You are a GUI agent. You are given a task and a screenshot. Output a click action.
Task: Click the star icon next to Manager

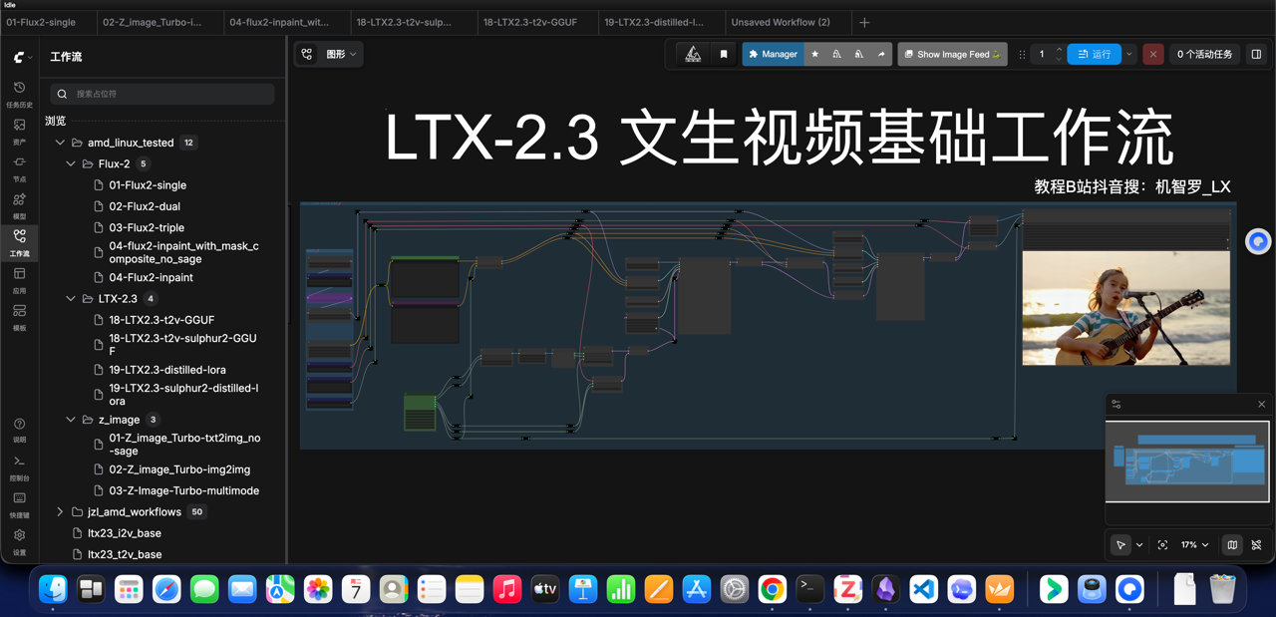pyautogui.click(x=814, y=54)
